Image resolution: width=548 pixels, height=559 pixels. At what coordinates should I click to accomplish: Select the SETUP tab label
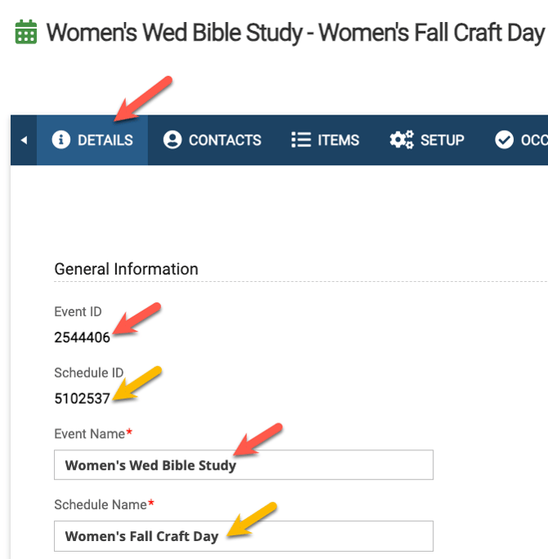(442, 140)
